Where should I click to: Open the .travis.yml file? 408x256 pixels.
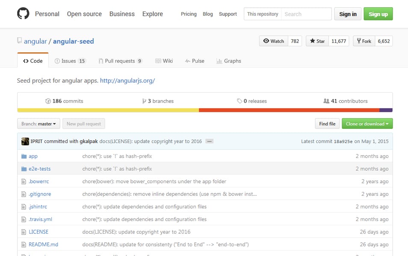coord(40,219)
